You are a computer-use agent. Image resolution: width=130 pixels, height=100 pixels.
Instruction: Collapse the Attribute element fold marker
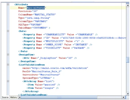pos(8,4)
